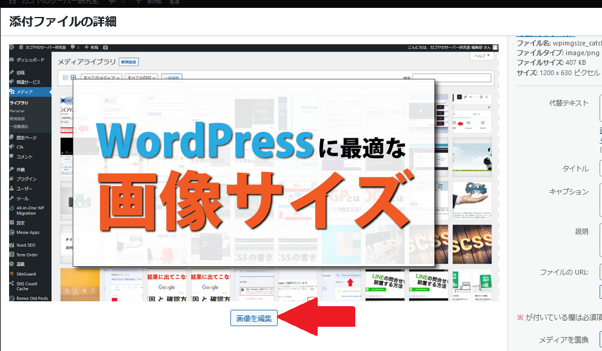The height and width of the screenshot is (351, 602).
Task: Click the 新規追加 button beside メディアライブラリ
Action: pyautogui.click(x=129, y=62)
